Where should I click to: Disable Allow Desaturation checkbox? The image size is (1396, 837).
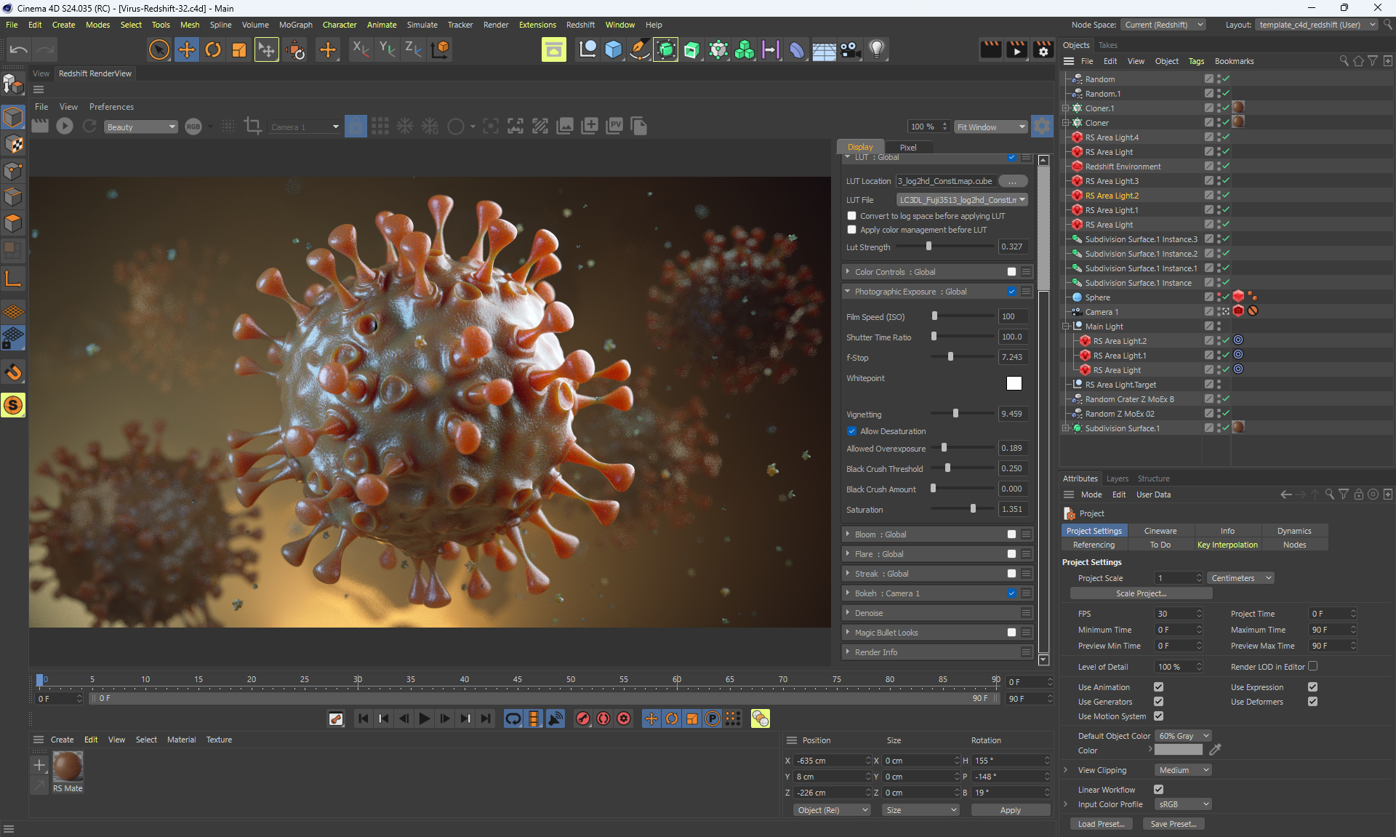coord(851,431)
